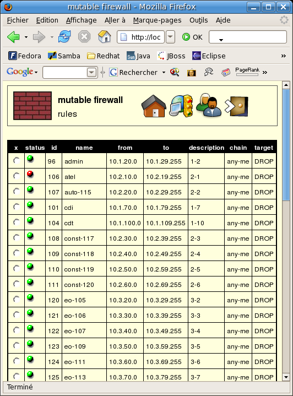The height and width of the screenshot is (396, 293).
Task: Open the users icon in firewall header
Action: coord(209,105)
